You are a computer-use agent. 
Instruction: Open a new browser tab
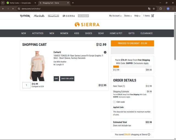pos(73,3)
